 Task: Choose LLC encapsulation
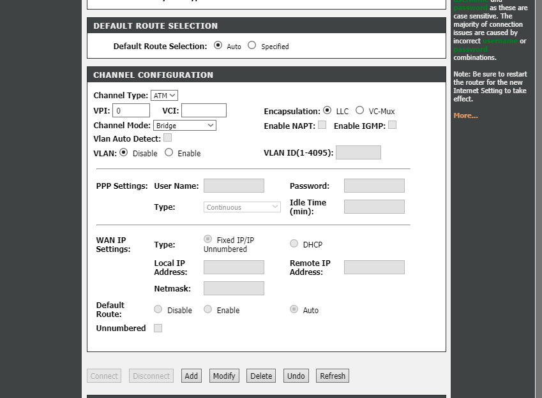(x=327, y=110)
